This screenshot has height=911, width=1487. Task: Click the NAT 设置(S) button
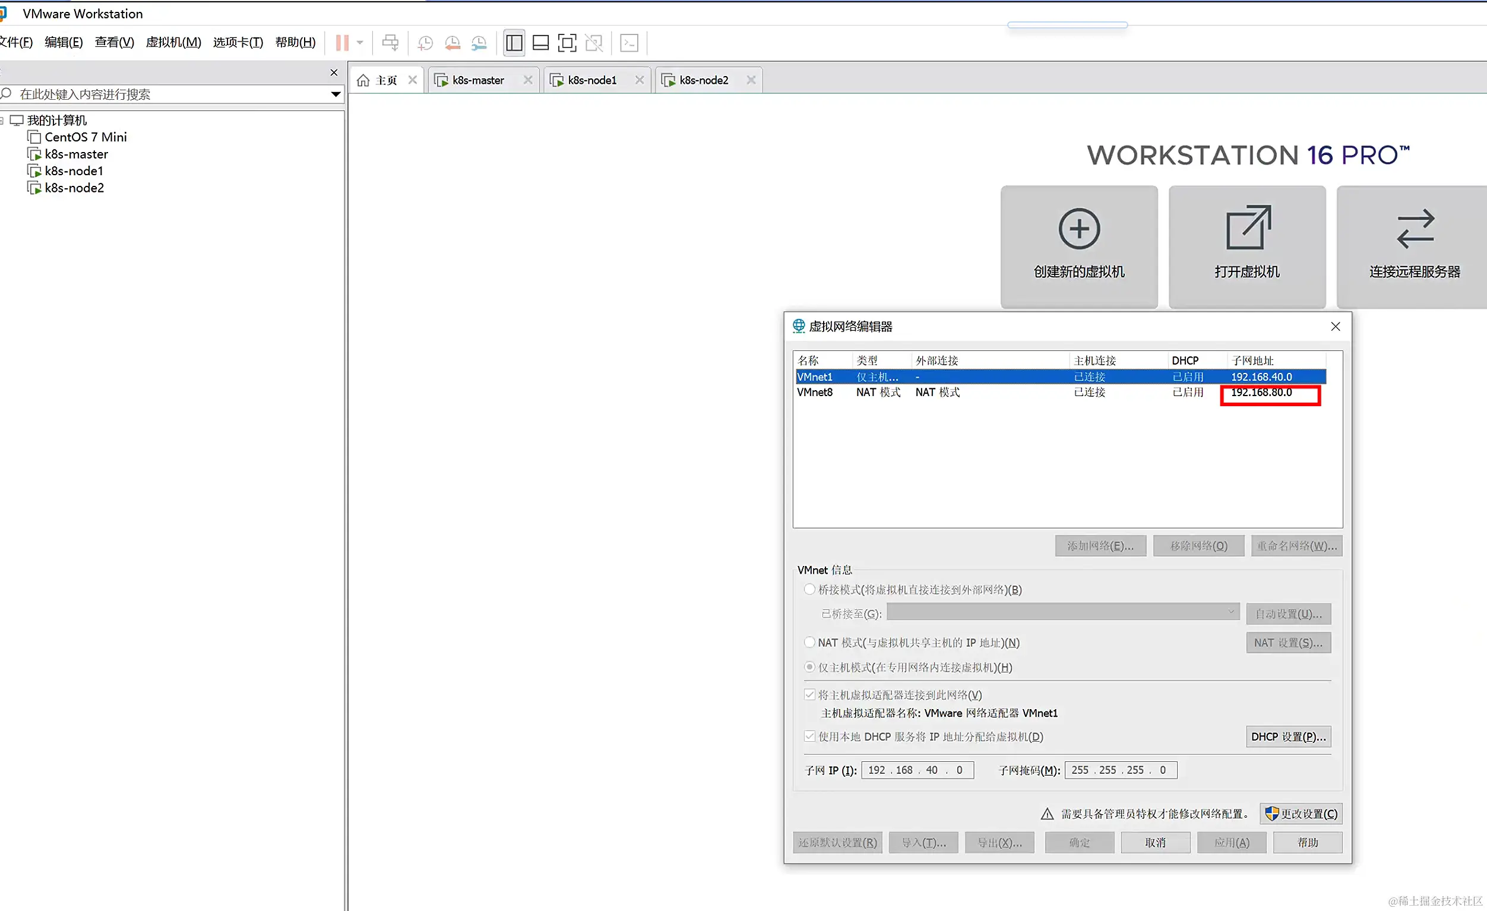1289,643
